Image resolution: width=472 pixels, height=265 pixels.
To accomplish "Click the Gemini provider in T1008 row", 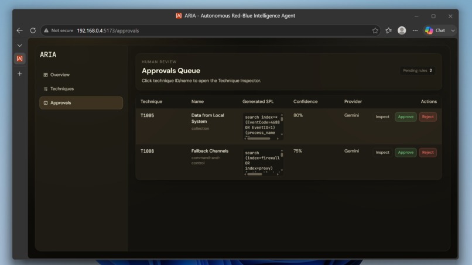I will point(351,151).
